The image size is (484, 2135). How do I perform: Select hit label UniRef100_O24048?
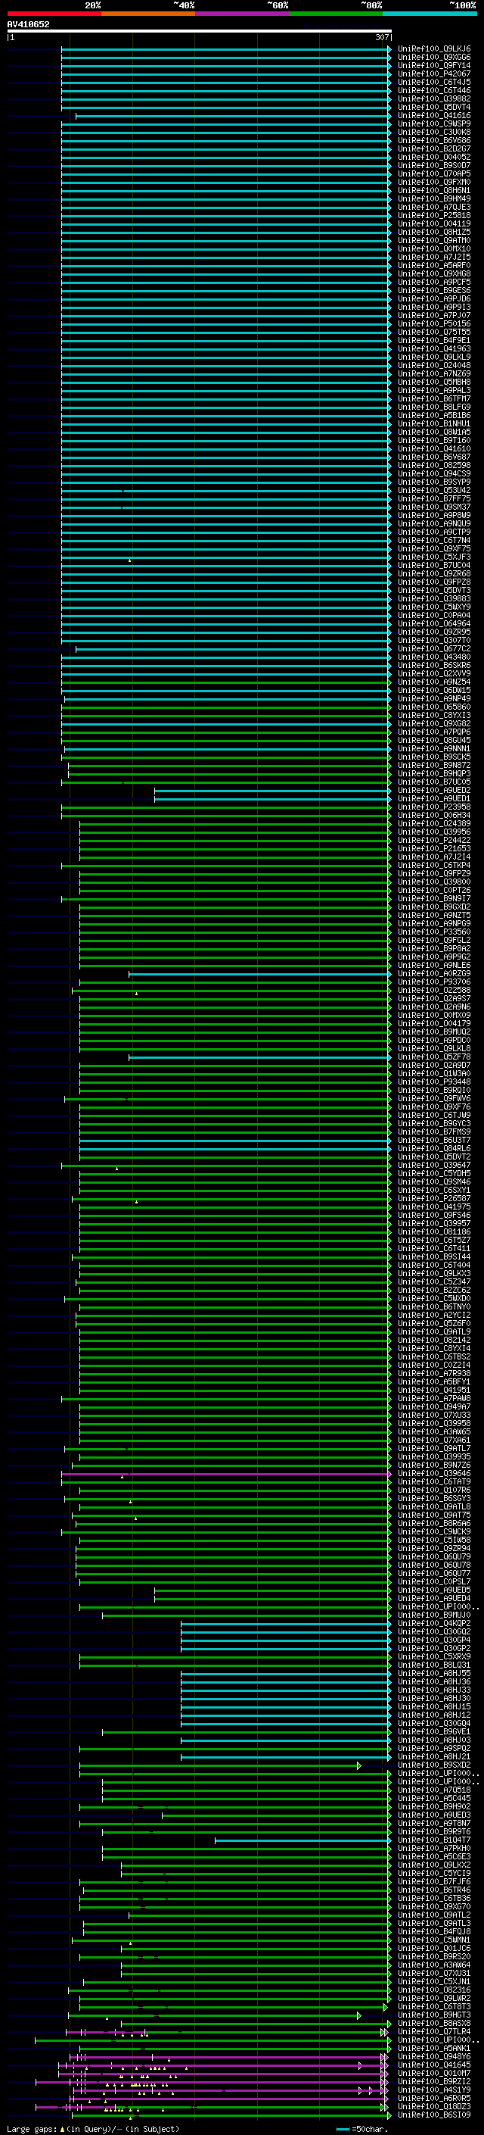434,366
